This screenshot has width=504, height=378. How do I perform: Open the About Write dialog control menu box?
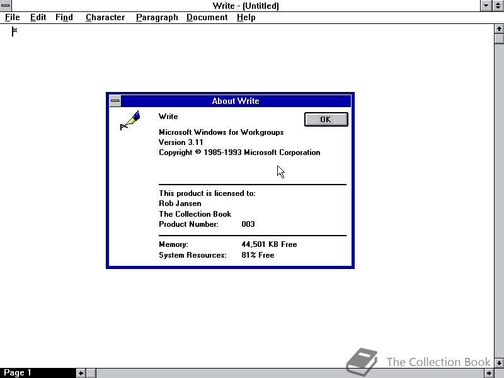115,101
